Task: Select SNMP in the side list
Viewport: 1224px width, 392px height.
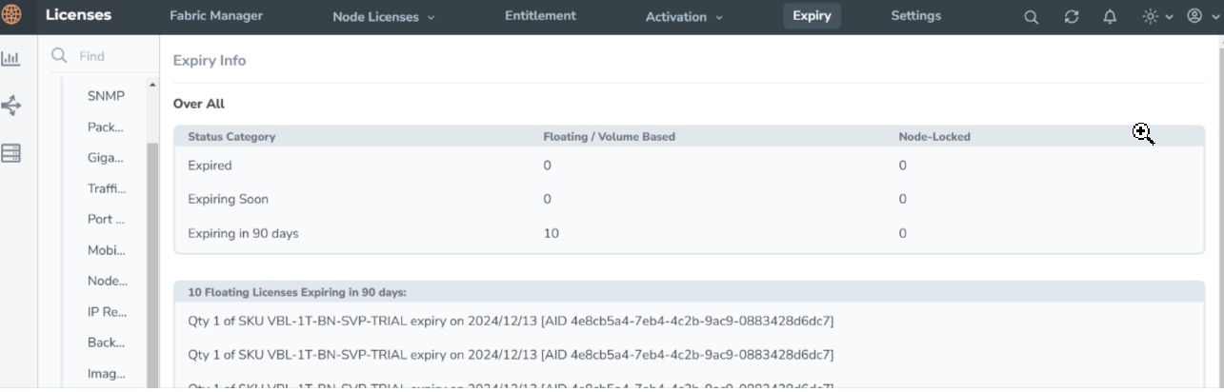Action: pos(106,96)
